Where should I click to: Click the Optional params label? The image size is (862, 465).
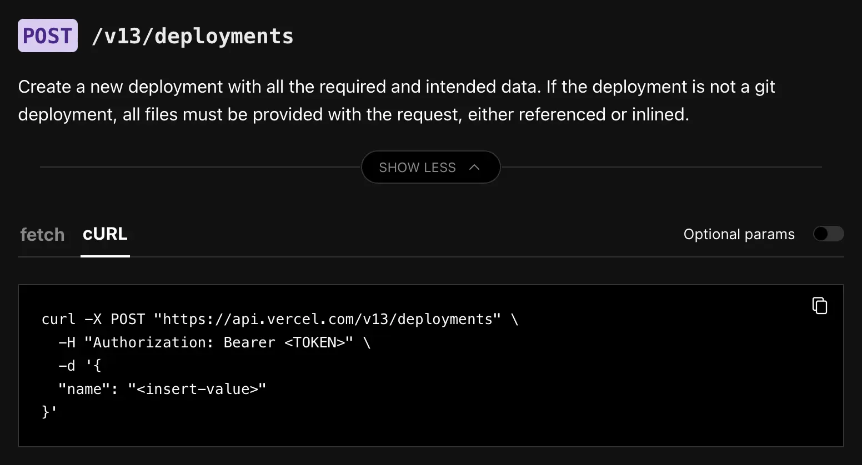tap(739, 234)
